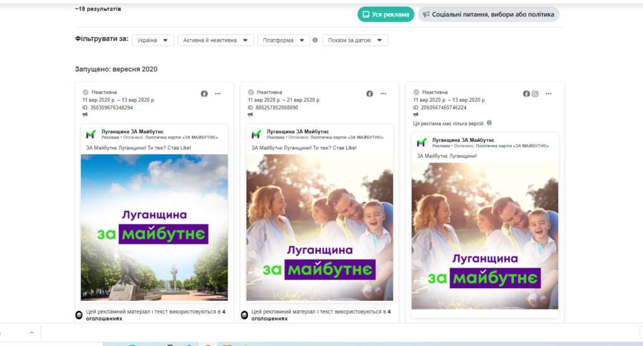Click 'Ця реклама має кілька версій' text

[448, 124]
